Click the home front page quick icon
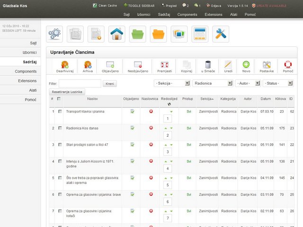Screen dimensions: 303x227 [117, 35]
